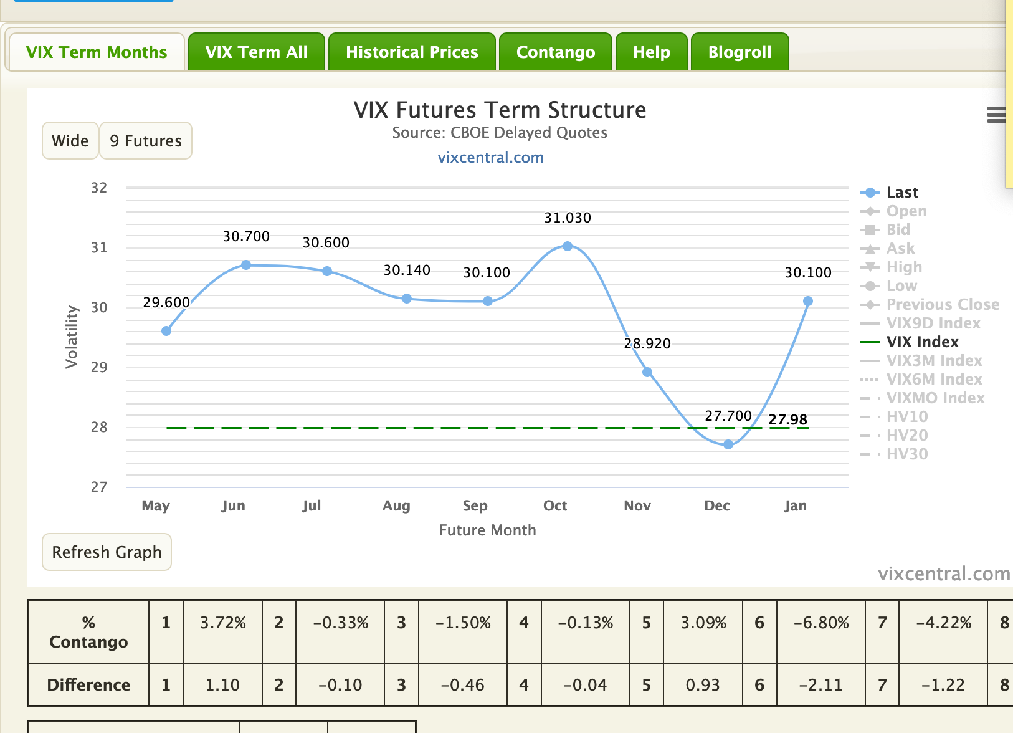1013x733 pixels.
Task: Toggle the High series in legend
Action: pos(892,267)
